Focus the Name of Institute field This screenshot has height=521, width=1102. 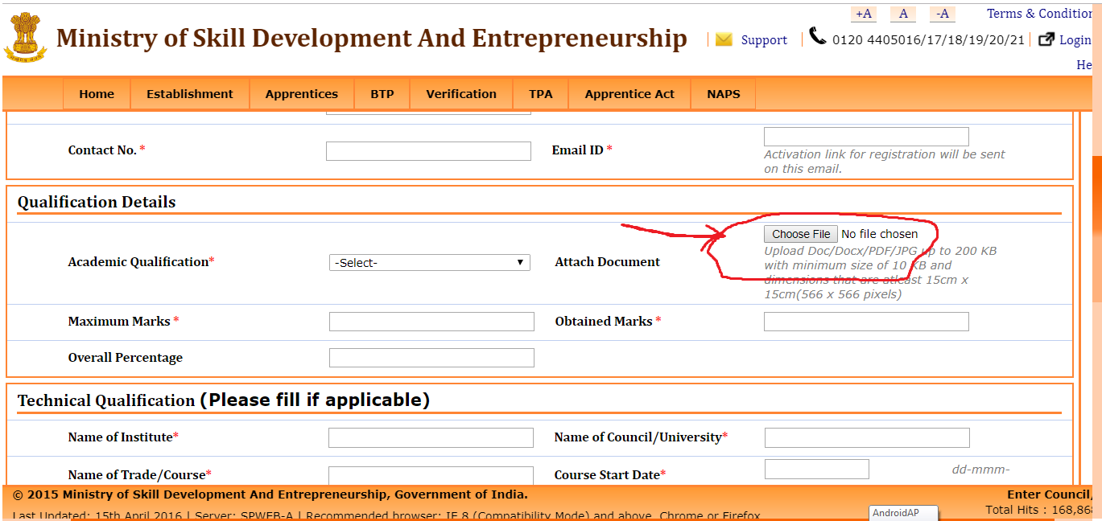coord(431,437)
